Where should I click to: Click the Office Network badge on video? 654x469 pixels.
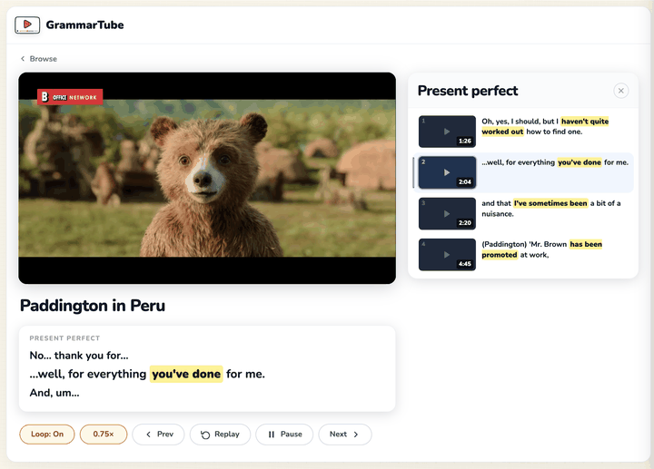point(70,97)
